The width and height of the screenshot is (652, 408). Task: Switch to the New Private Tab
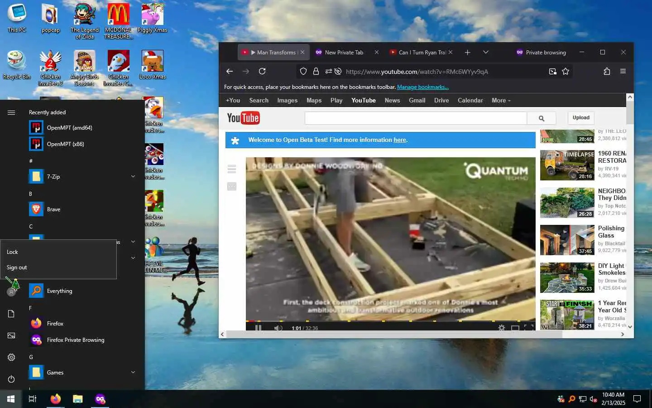347,52
